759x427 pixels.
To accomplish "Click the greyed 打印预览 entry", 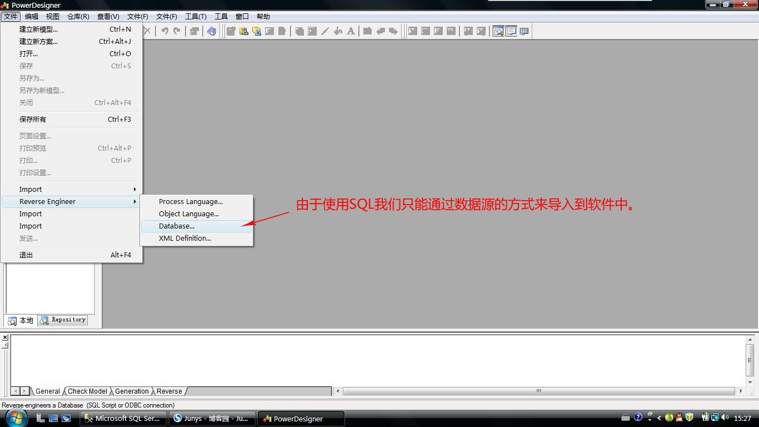I will pyautogui.click(x=71, y=148).
